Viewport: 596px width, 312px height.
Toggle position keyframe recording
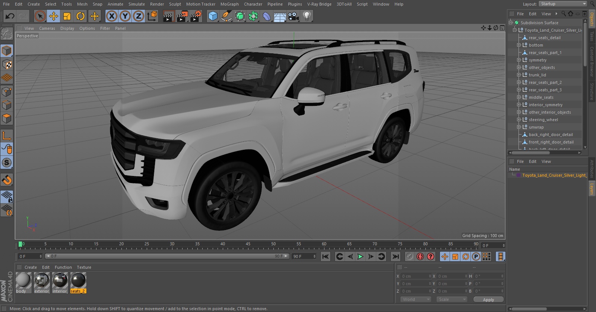tap(445, 256)
